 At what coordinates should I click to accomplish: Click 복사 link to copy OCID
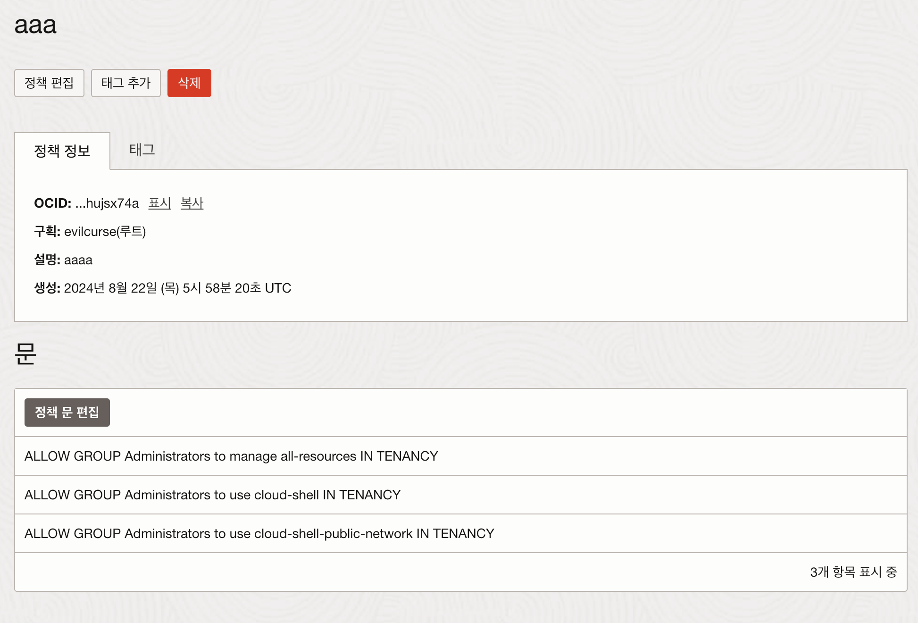tap(192, 203)
